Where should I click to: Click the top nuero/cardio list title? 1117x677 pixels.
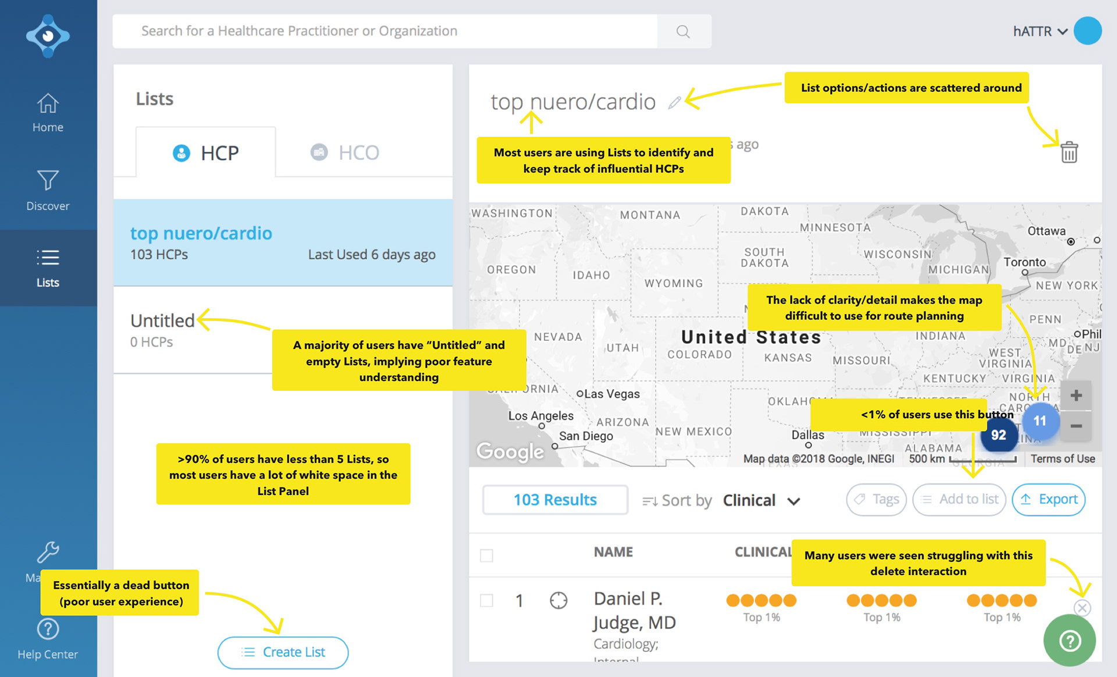coord(573,102)
